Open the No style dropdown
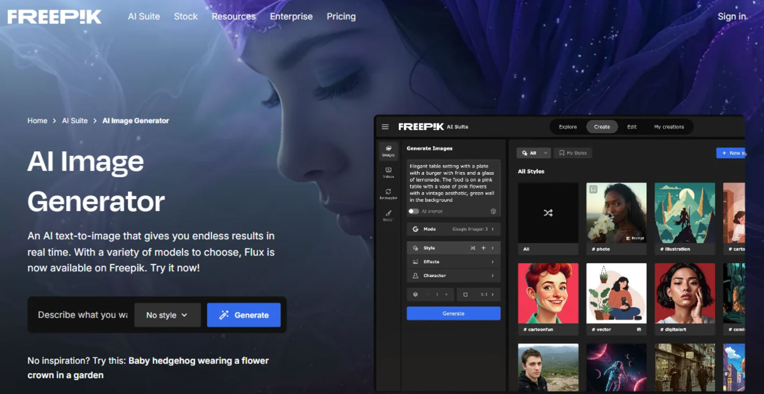Image resolution: width=764 pixels, height=394 pixels. [167, 315]
